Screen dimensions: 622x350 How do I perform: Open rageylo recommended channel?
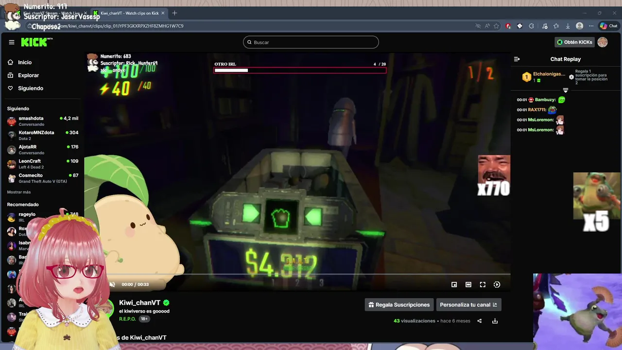point(43,217)
